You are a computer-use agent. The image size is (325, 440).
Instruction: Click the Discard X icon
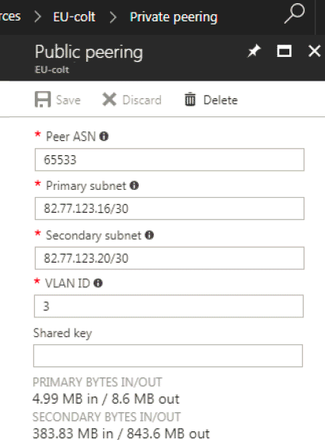[x=109, y=100]
